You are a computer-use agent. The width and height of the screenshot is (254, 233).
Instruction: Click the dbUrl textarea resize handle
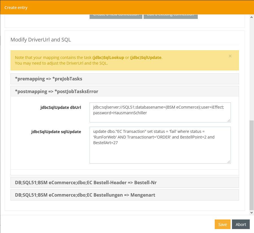coord(229,120)
